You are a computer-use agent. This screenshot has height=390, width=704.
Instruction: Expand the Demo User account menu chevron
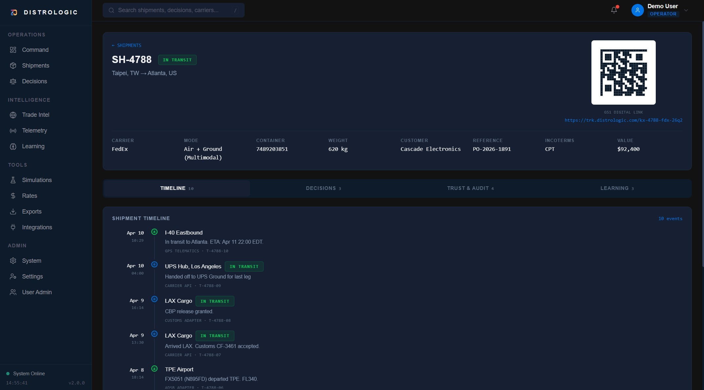pos(686,10)
